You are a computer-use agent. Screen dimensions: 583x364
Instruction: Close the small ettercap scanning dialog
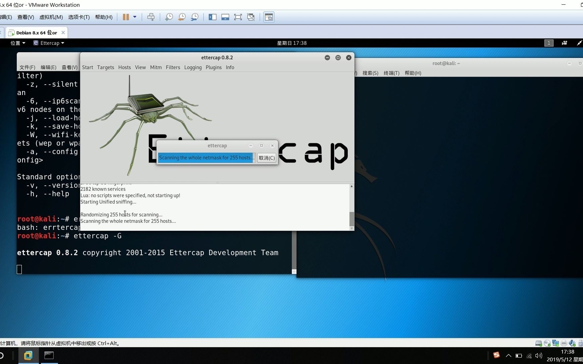click(x=272, y=146)
